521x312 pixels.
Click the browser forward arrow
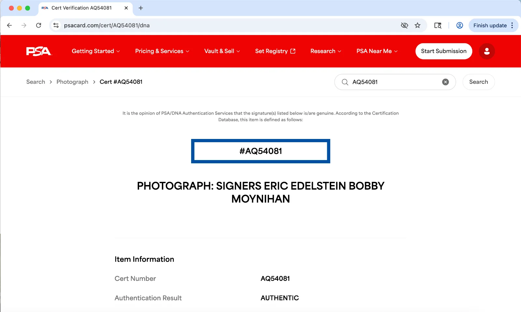(x=24, y=25)
